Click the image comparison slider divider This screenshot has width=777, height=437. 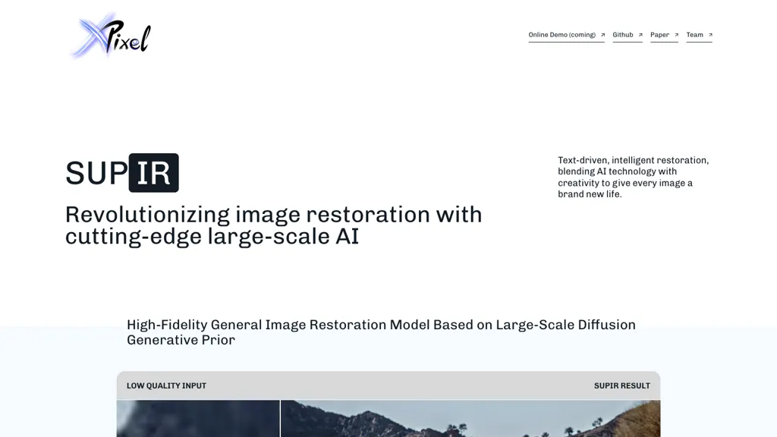(x=280, y=419)
